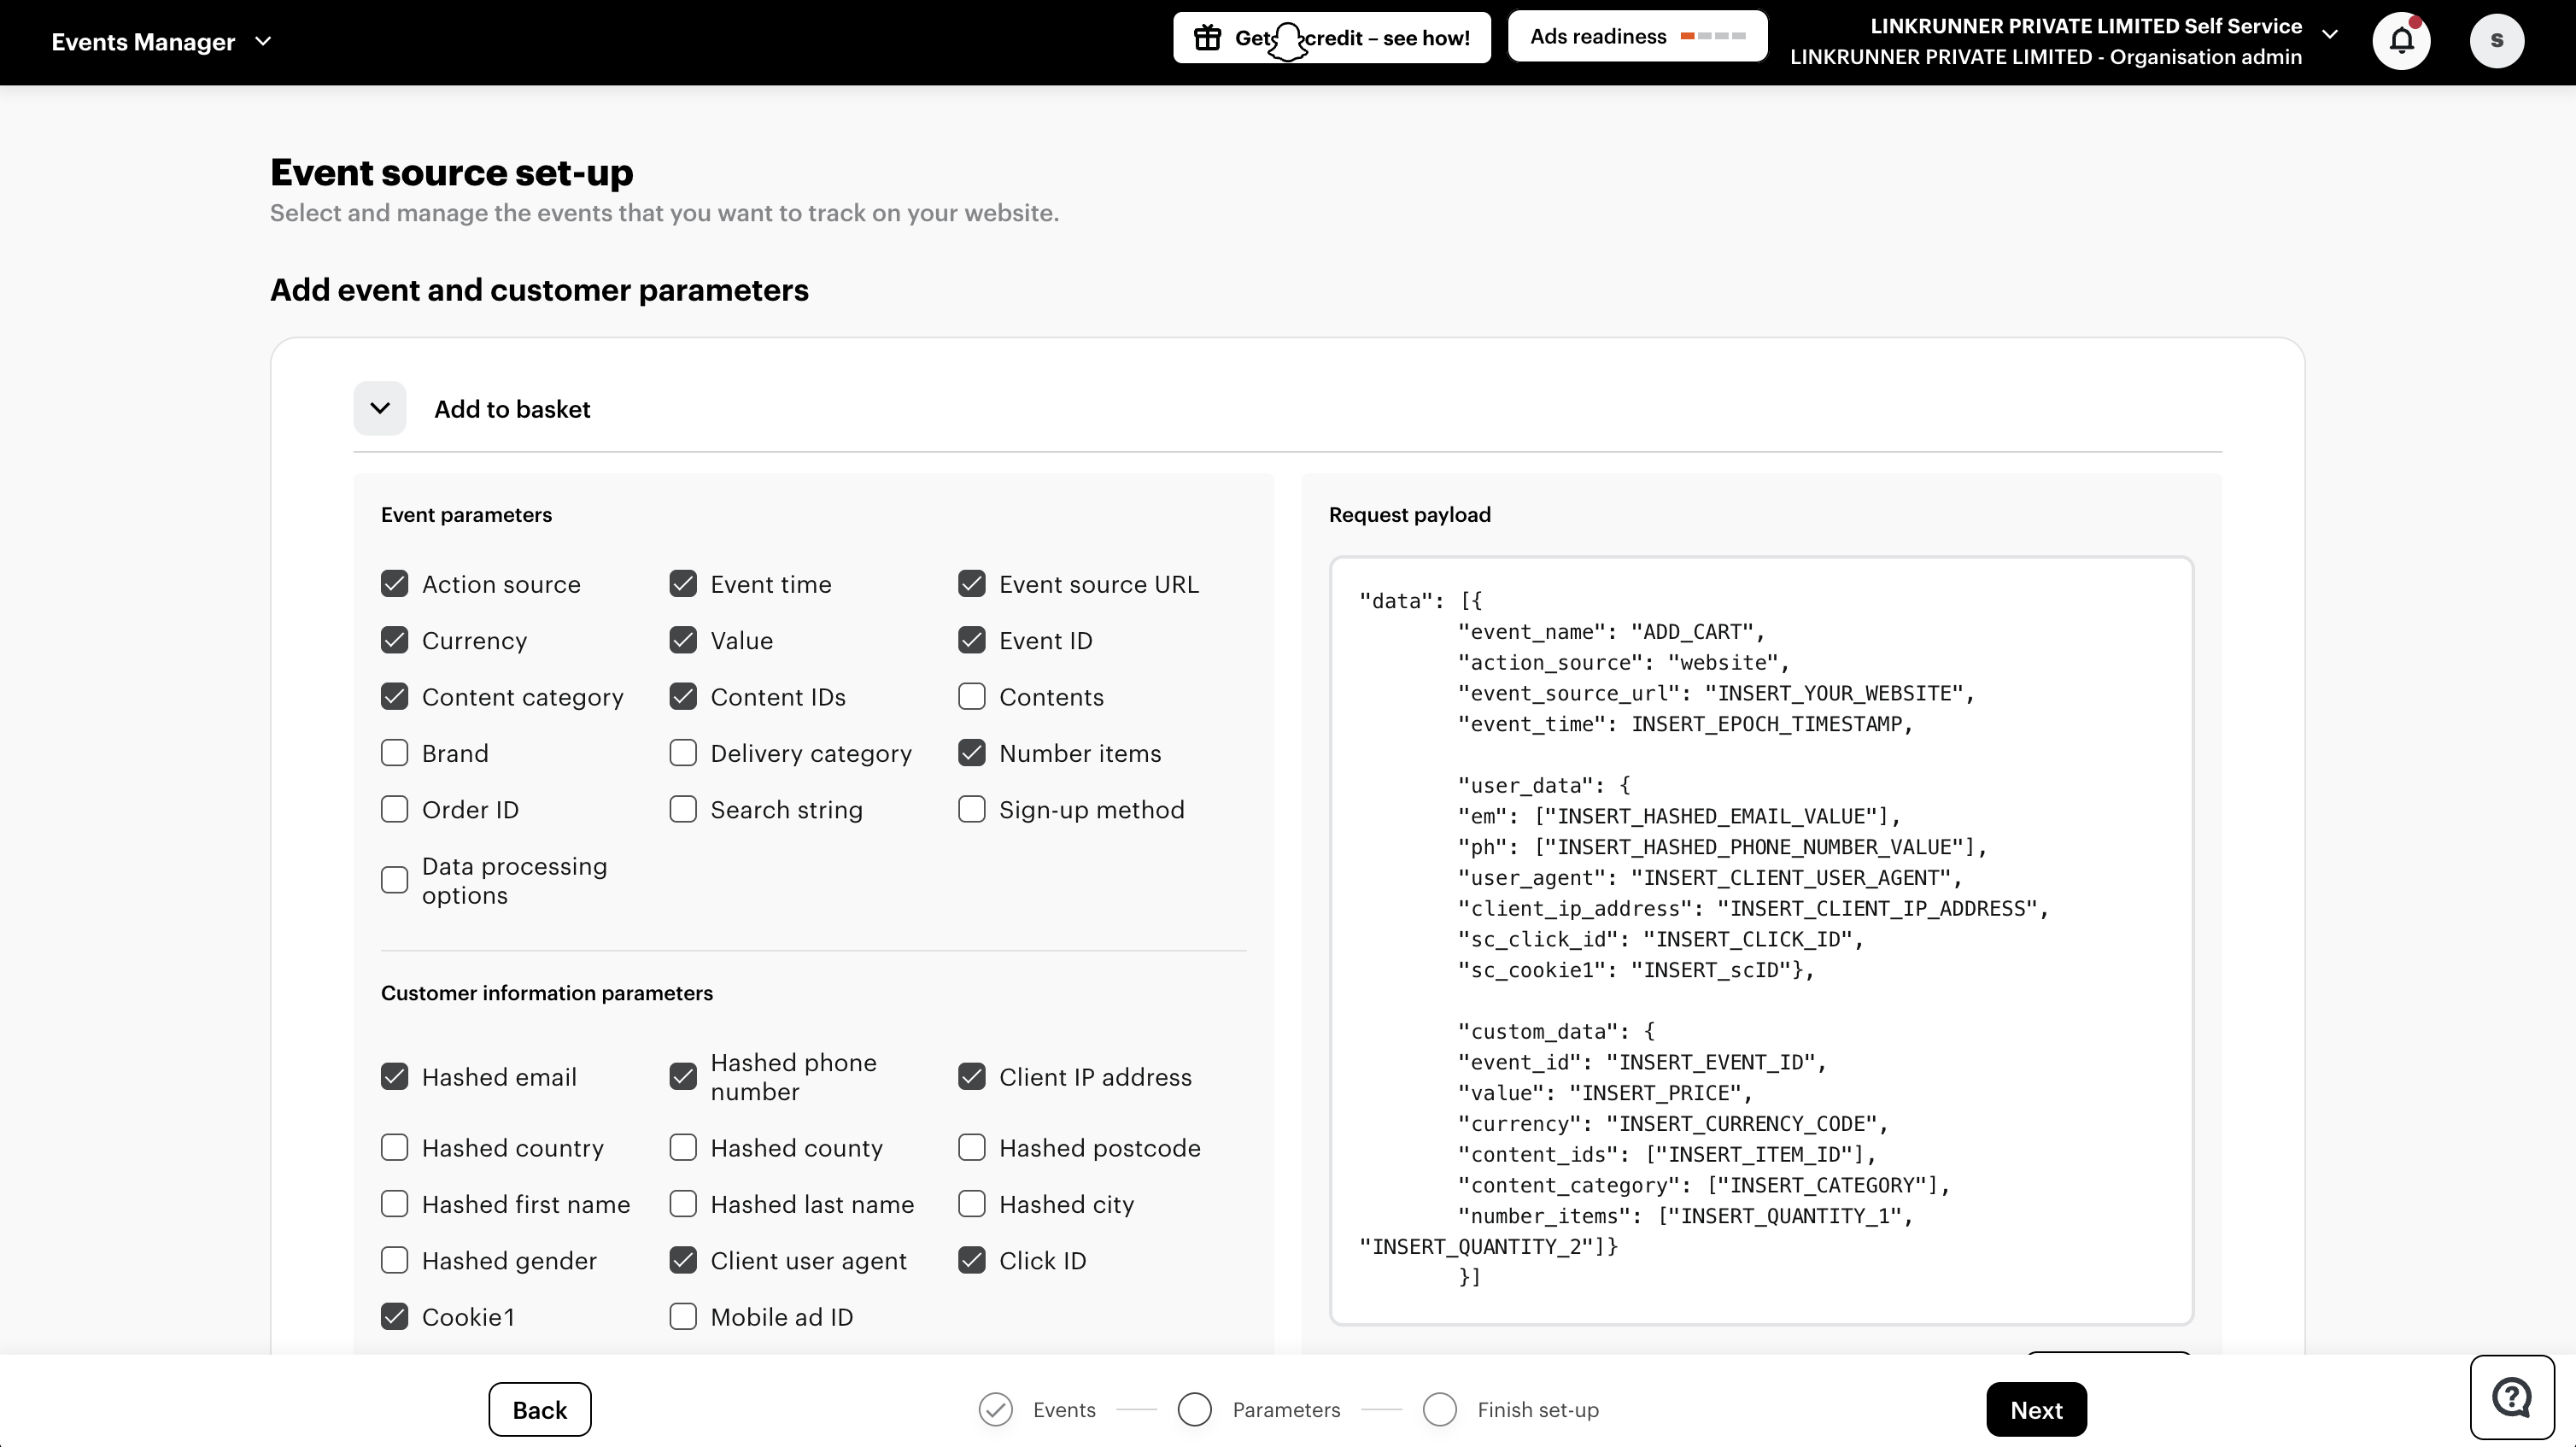
Task: Open the help question mark icon
Action: pos(2512,1397)
